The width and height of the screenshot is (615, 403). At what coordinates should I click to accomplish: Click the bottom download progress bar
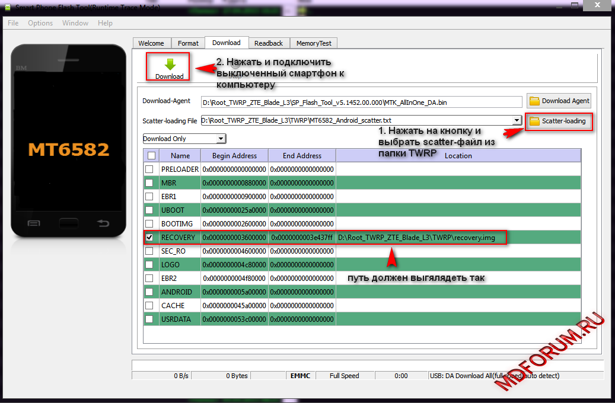click(367, 365)
